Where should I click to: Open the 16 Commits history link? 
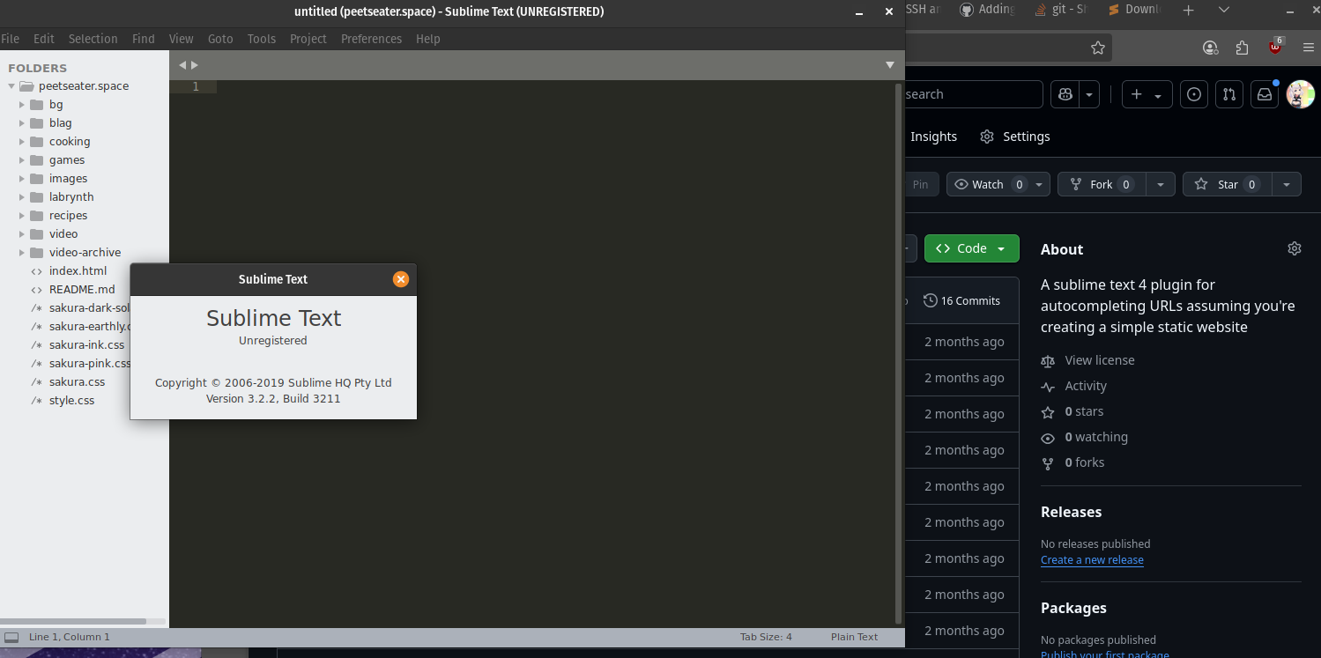click(x=961, y=300)
